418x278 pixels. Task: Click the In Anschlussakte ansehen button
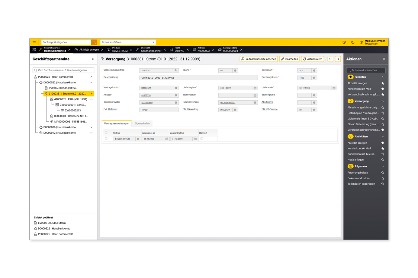click(x=259, y=59)
